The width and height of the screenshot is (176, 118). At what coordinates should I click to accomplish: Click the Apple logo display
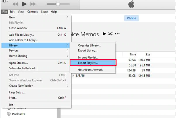coord(131,4)
